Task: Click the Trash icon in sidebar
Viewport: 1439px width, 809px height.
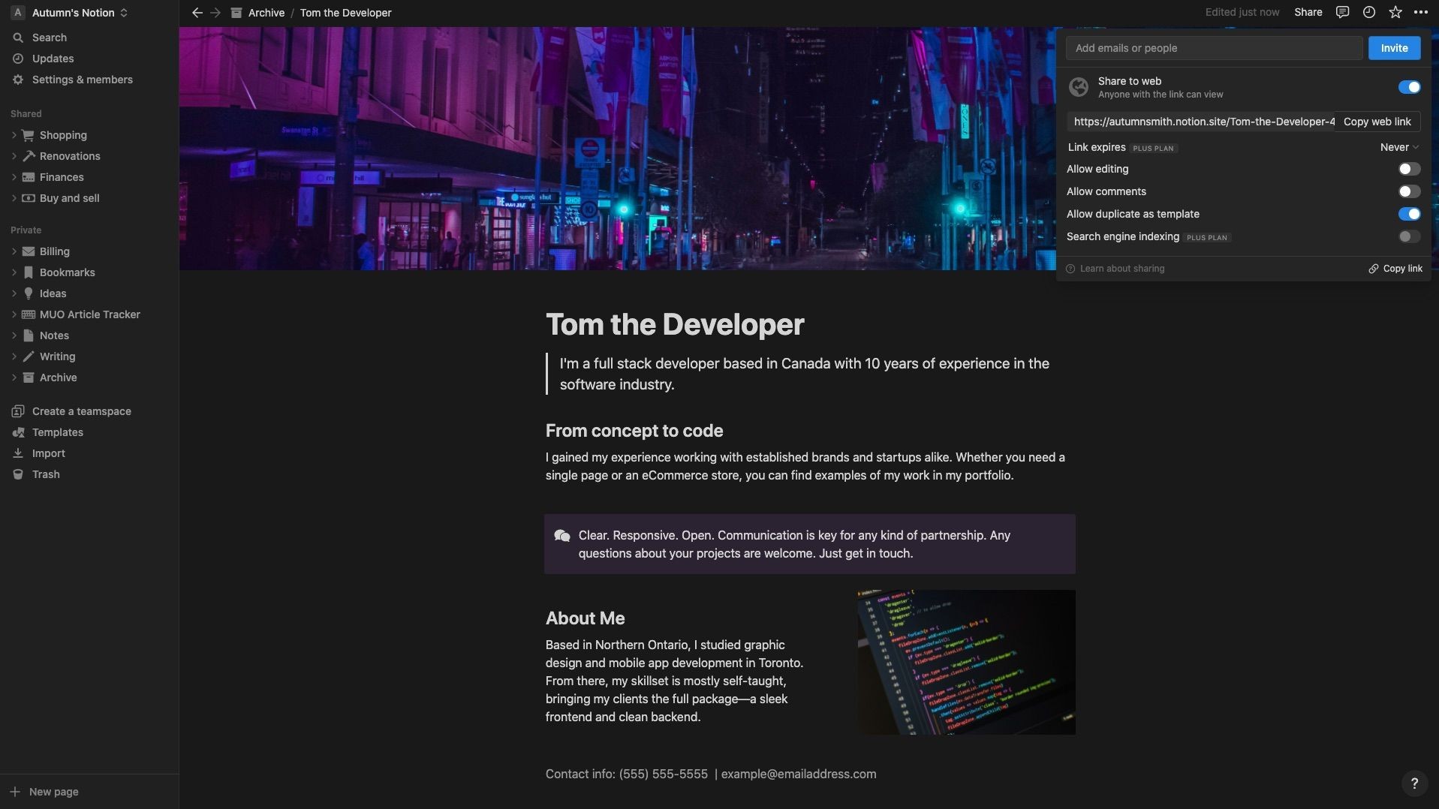Action: pyautogui.click(x=18, y=474)
